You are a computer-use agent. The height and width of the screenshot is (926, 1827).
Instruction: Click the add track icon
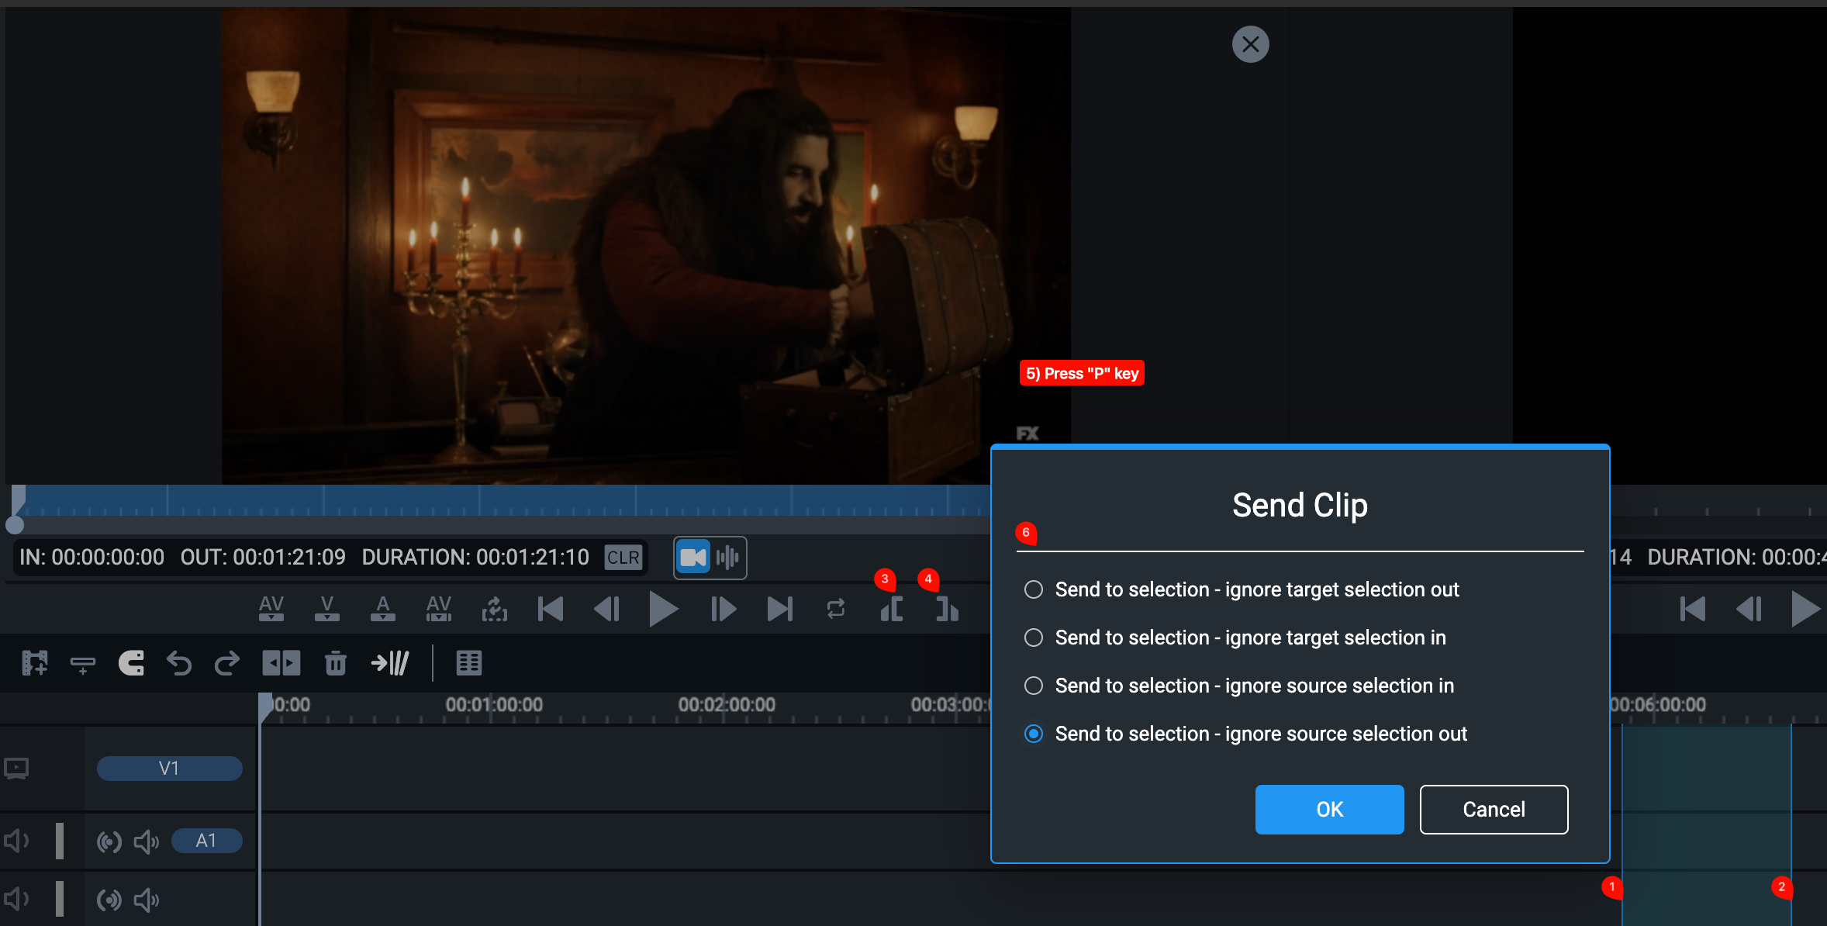[x=35, y=663]
